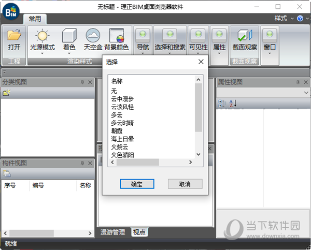Image resolution: width=311 pixels, height=250 pixels.
Task: Close the 选择 dialog
Action: (201, 62)
